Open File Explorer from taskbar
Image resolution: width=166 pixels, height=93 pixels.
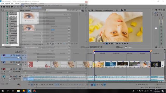(x=18, y=91)
